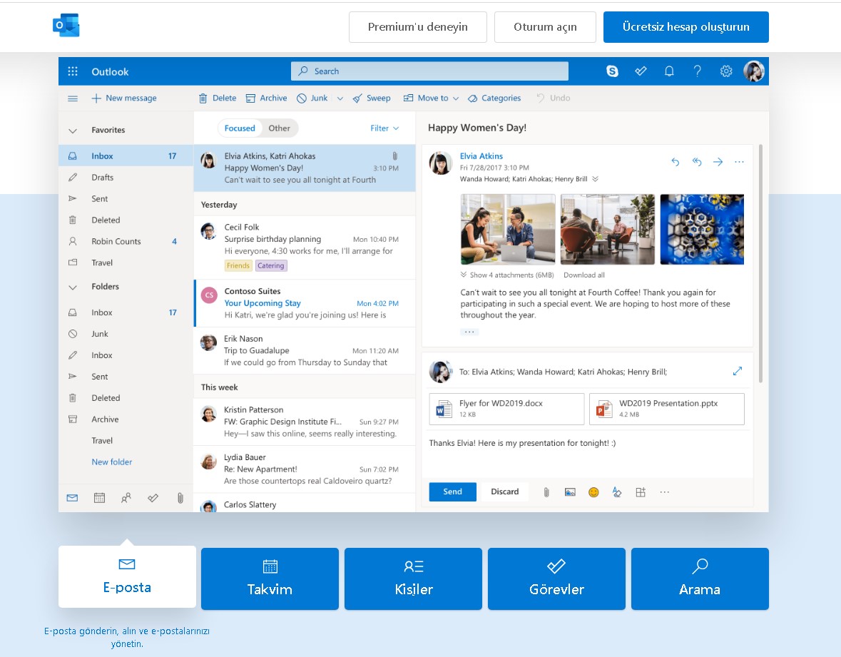Open formatting options icon in reply toolbar
This screenshot has width=841, height=657.
pos(617,492)
